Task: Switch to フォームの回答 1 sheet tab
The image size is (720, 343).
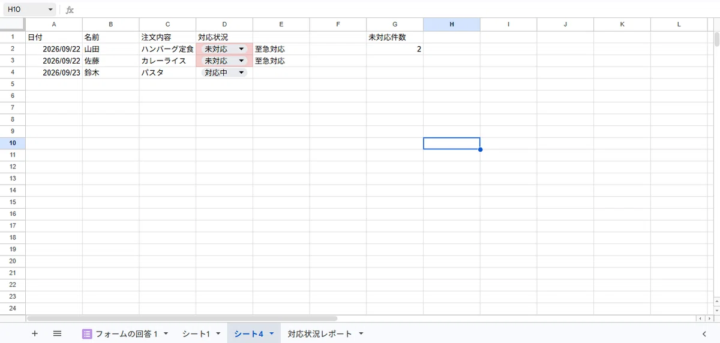Action: 126,333
